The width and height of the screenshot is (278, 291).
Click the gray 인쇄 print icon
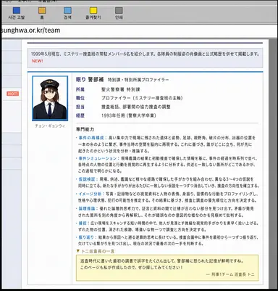click(119, 10)
